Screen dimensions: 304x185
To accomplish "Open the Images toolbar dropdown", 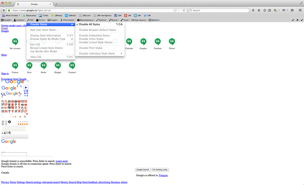I will [53, 20].
